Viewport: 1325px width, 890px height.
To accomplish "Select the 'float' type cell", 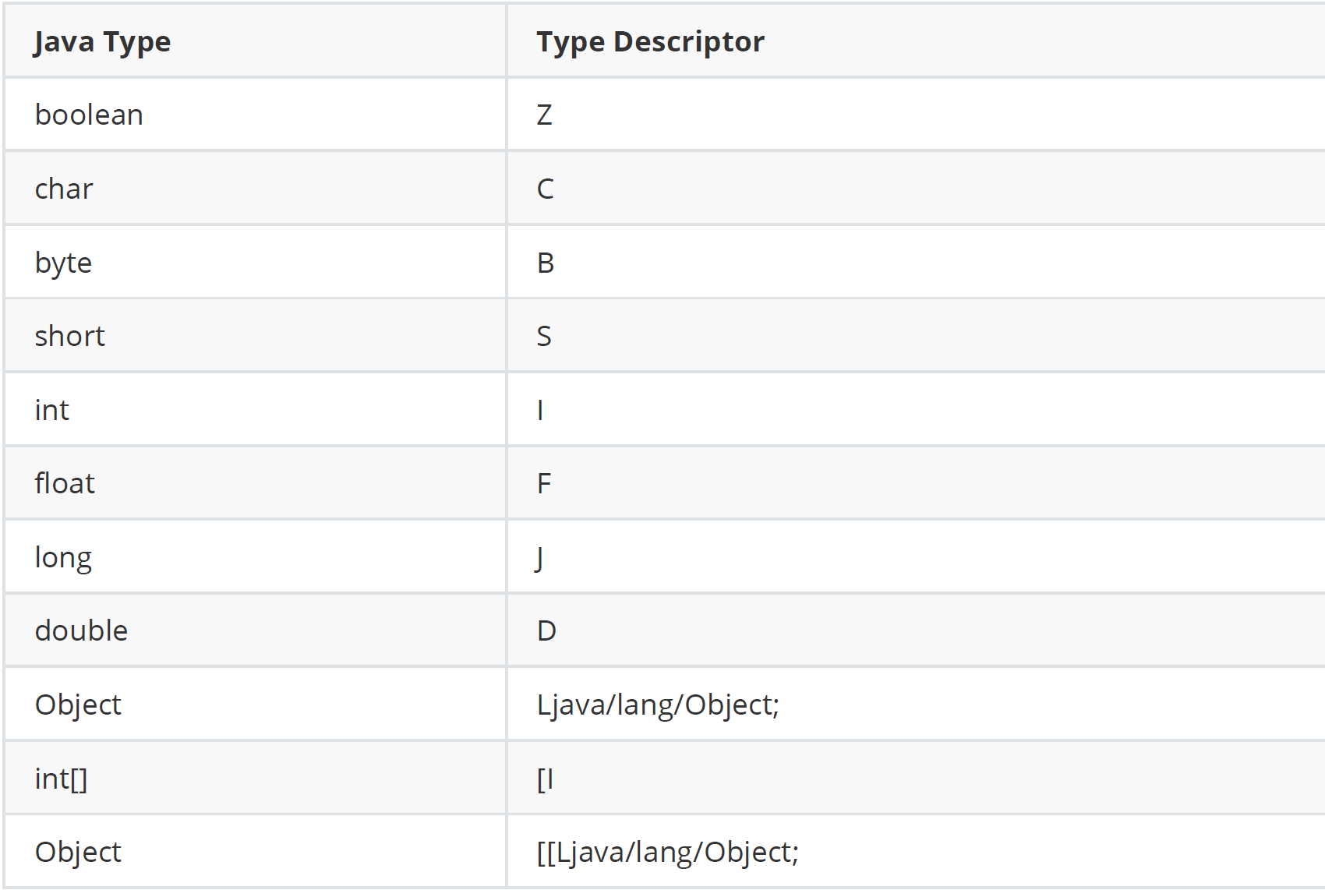I will click(x=65, y=484).
